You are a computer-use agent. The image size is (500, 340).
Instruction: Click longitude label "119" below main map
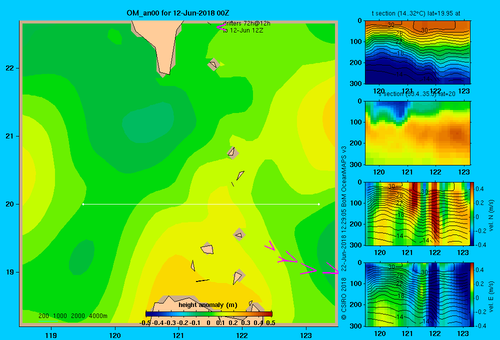[51, 335]
